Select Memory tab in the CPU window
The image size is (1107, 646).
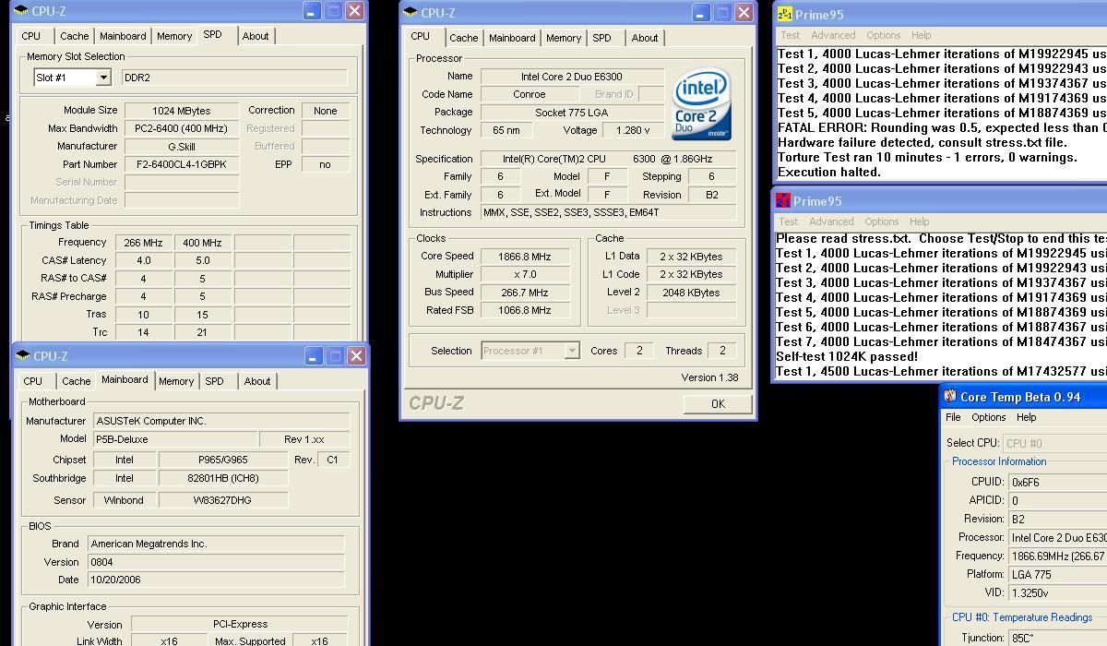(x=564, y=38)
